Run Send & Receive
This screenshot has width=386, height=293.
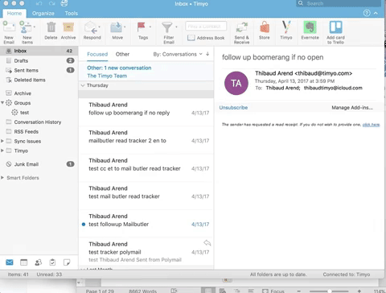(x=241, y=33)
